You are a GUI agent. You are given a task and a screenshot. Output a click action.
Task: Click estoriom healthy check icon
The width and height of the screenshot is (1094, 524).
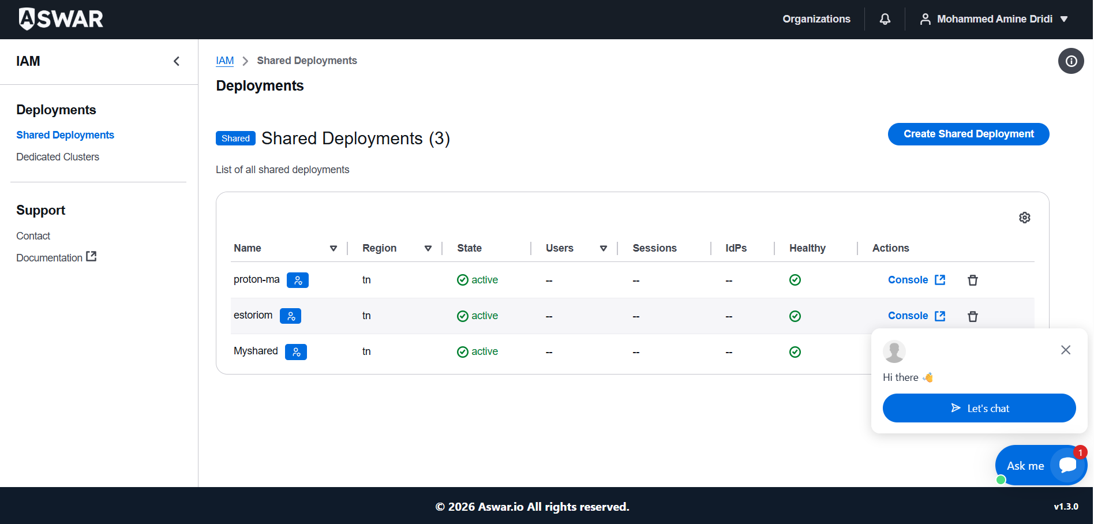[795, 316]
